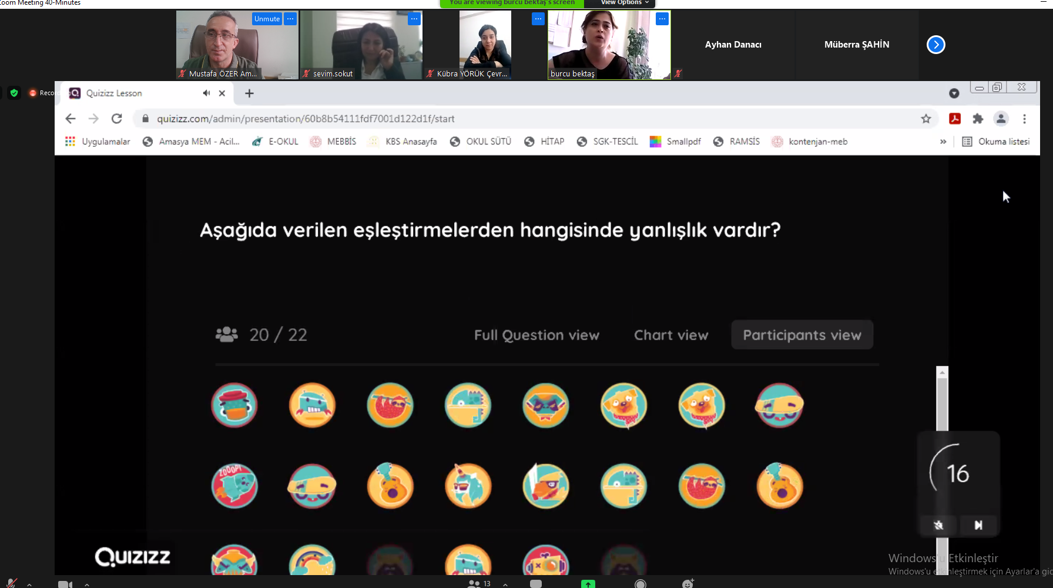Open the Adobe Acrobat extension
The image size is (1053, 588).
click(x=955, y=119)
